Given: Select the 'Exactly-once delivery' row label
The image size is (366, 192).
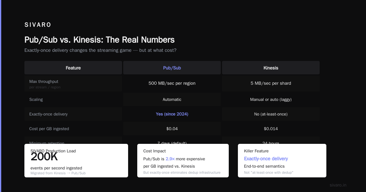Looking at the screenshot, I should point(48,114).
